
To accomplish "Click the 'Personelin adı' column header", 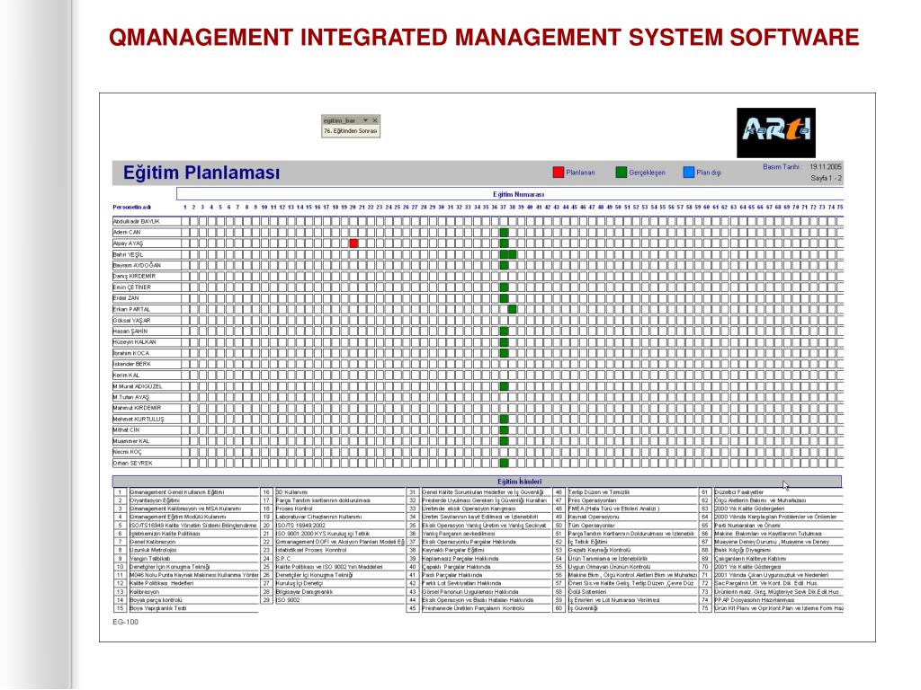I will (132, 208).
